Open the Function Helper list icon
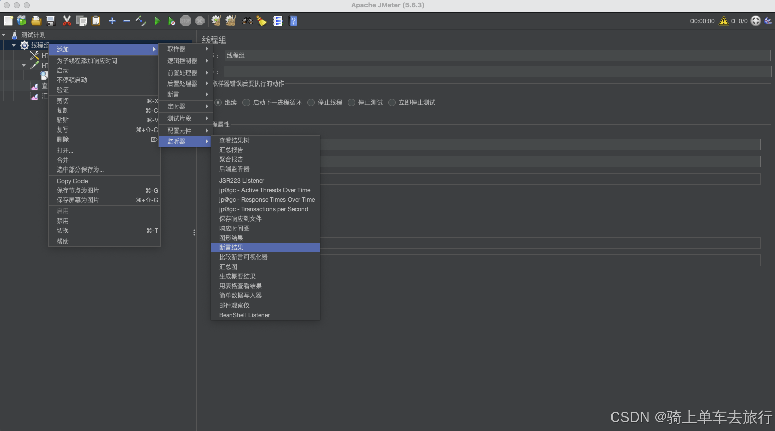 click(278, 21)
